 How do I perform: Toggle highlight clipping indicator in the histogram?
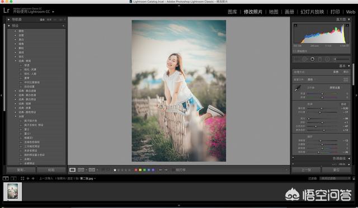[x=347, y=25]
